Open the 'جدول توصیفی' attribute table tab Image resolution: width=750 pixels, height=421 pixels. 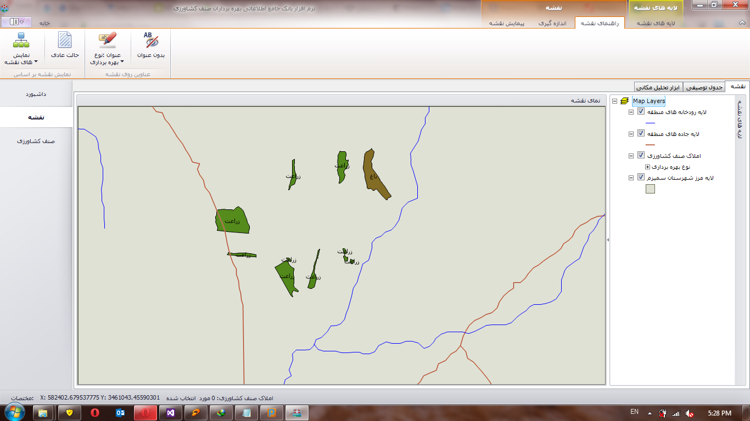click(704, 87)
